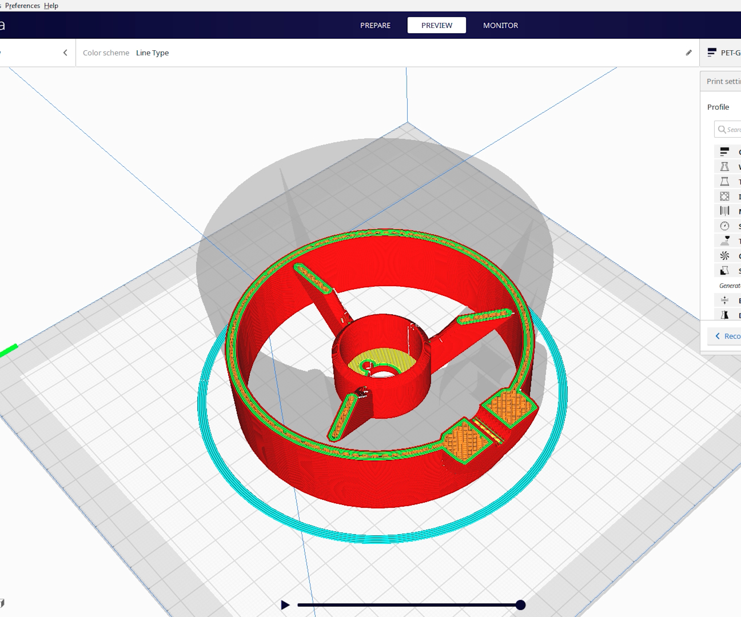Expand the Infill settings category icon
The width and height of the screenshot is (741, 617).
pyautogui.click(x=724, y=196)
